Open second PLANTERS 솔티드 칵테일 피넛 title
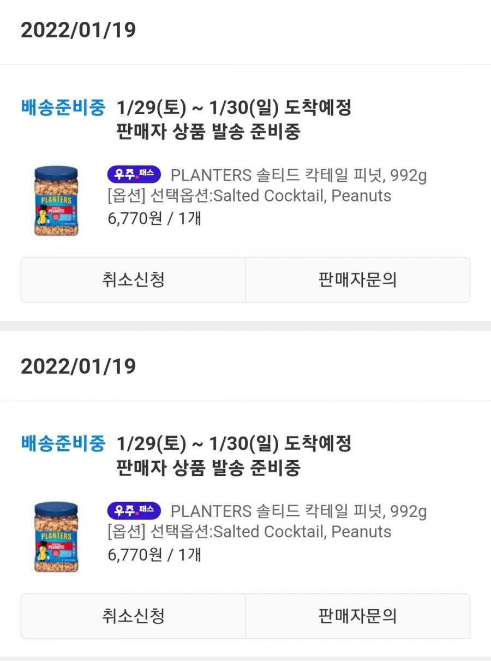491x661 pixels. click(x=298, y=511)
